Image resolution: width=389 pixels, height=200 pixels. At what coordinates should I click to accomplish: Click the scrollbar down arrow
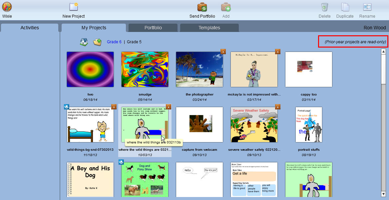(383, 194)
